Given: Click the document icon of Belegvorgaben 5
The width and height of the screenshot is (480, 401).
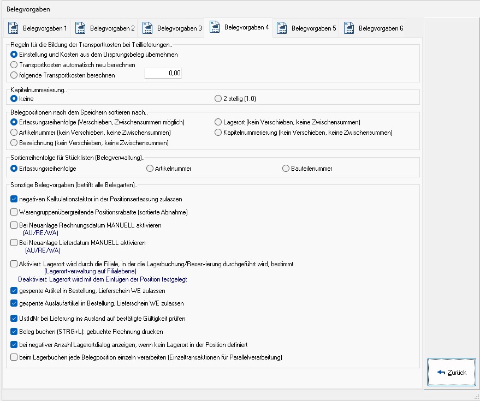Looking at the screenshot, I should (x=282, y=28).
